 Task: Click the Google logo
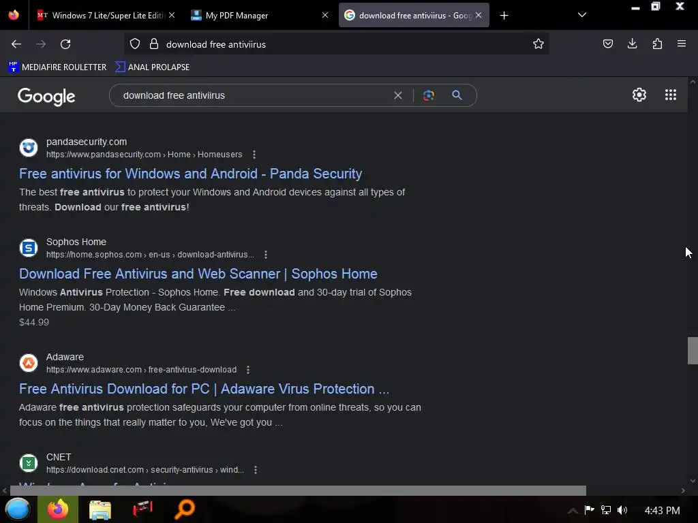pos(46,97)
